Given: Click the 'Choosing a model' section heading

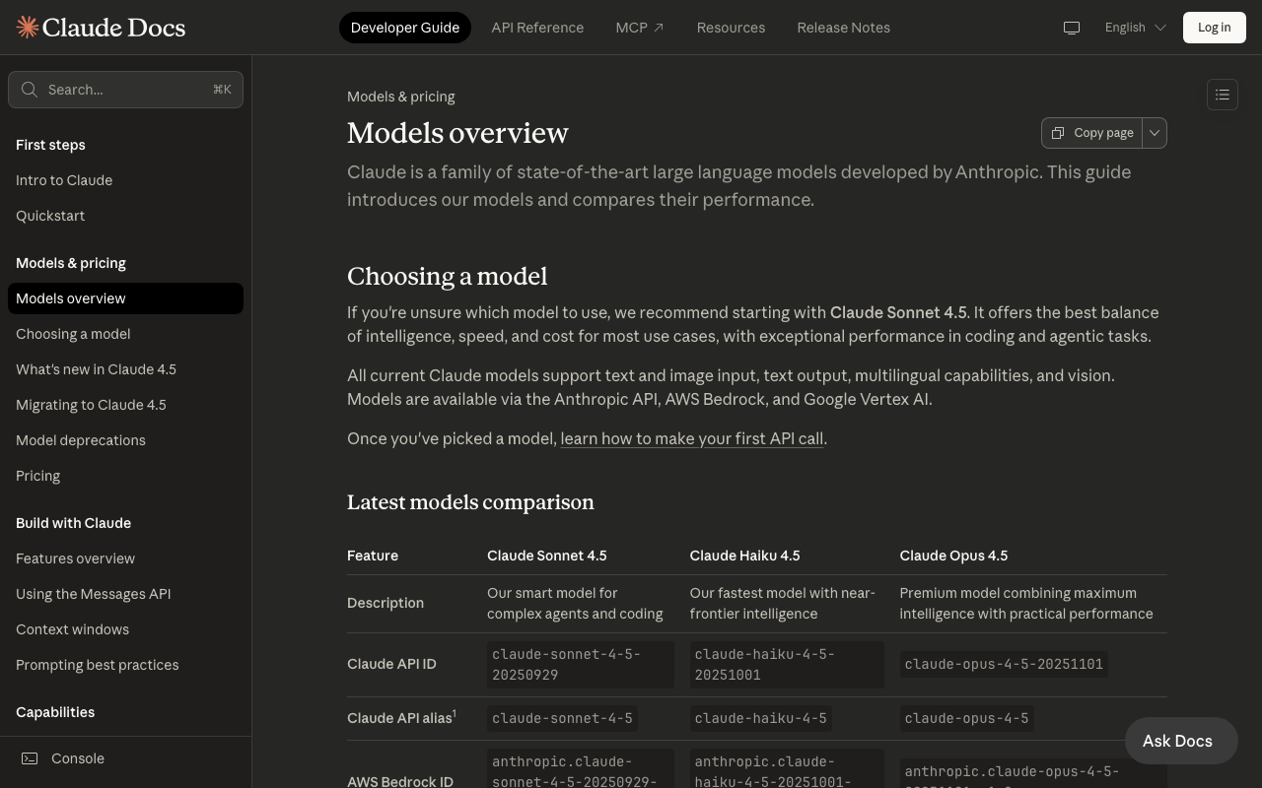Looking at the screenshot, I should (x=448, y=276).
